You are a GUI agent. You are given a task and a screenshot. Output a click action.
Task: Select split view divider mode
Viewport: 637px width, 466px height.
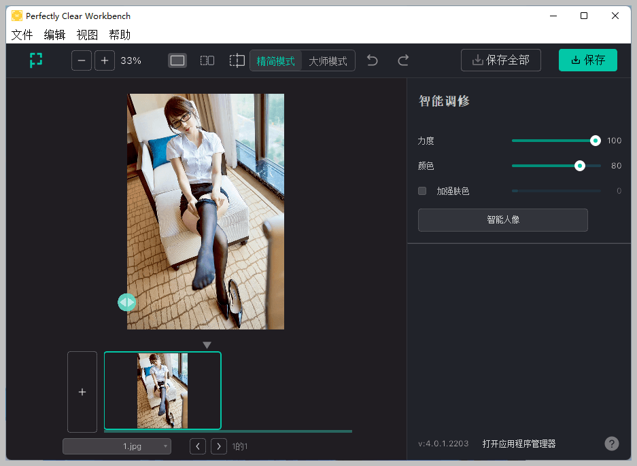pyautogui.click(x=237, y=60)
